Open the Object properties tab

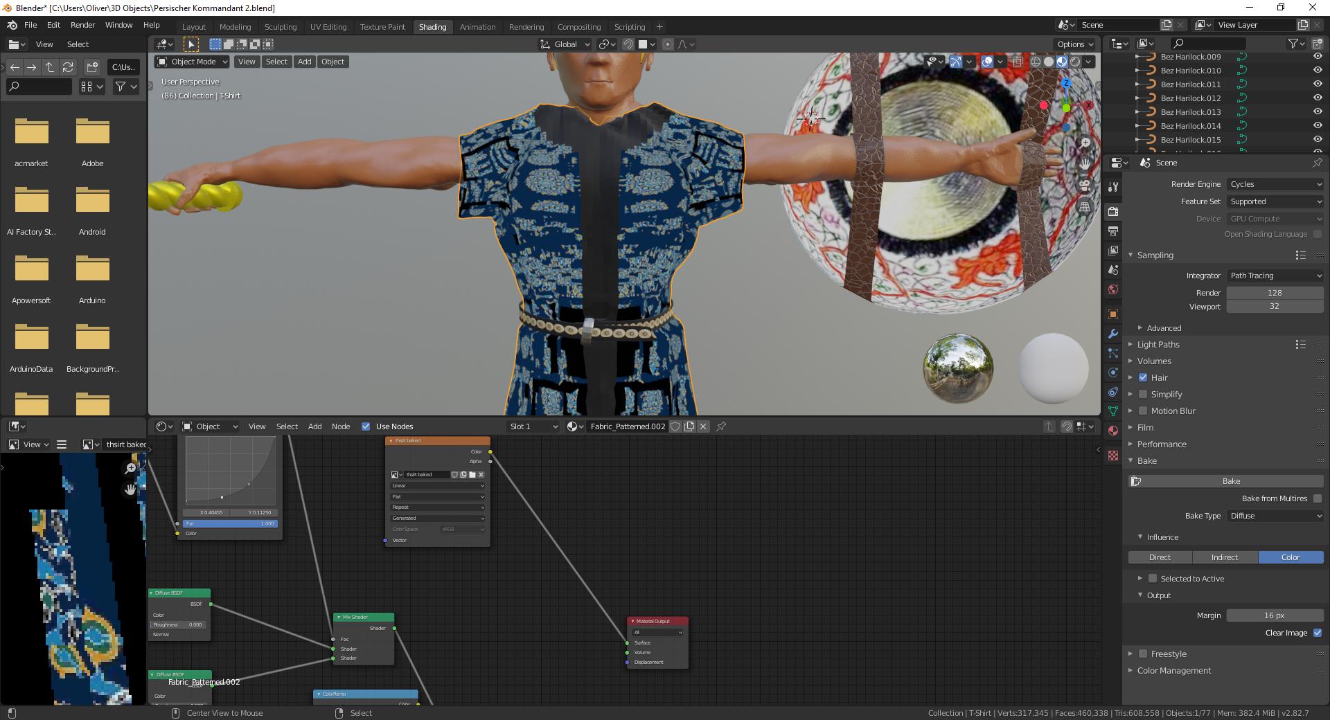coord(1112,314)
